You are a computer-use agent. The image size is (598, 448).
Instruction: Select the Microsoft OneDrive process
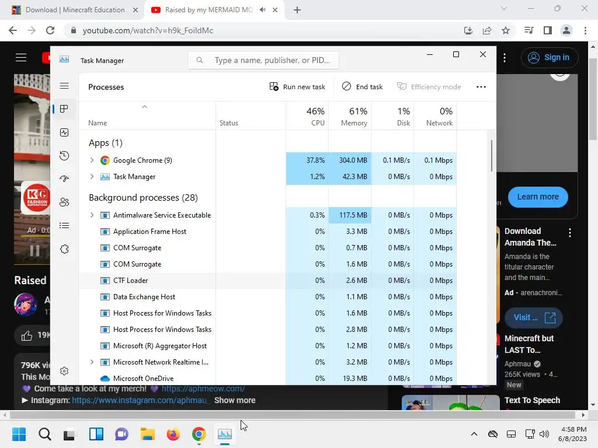pyautogui.click(x=267, y=378)
